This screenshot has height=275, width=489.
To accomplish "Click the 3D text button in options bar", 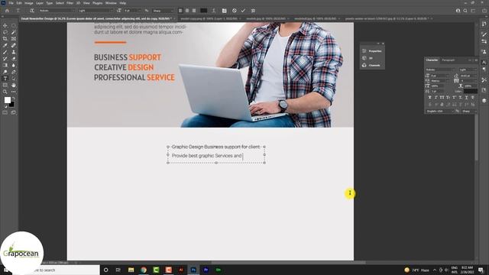I will tap(253, 11).
